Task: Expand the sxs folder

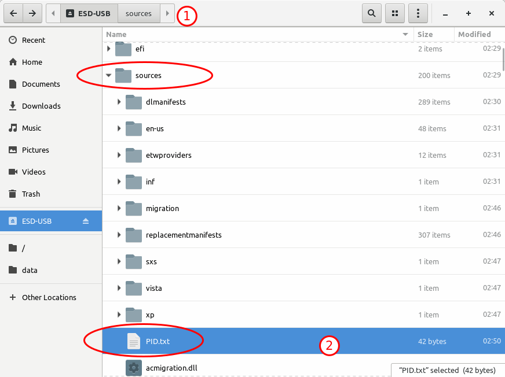Action: coord(119,261)
